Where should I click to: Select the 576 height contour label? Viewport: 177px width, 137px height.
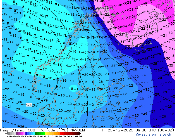(x=29, y=105)
